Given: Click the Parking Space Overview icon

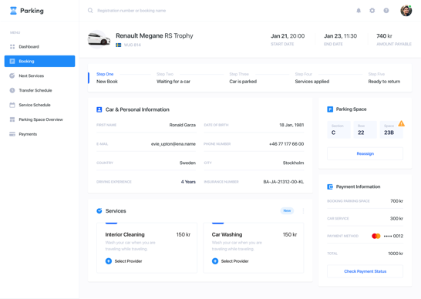Looking at the screenshot, I should coord(12,119).
